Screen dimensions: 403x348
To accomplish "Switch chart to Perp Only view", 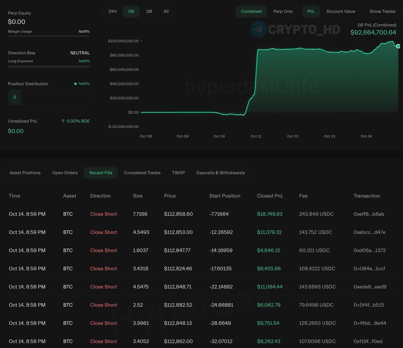I will coord(283,11).
